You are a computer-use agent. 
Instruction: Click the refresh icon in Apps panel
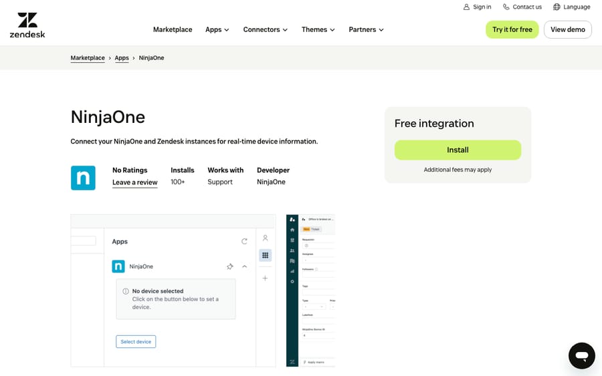click(244, 241)
